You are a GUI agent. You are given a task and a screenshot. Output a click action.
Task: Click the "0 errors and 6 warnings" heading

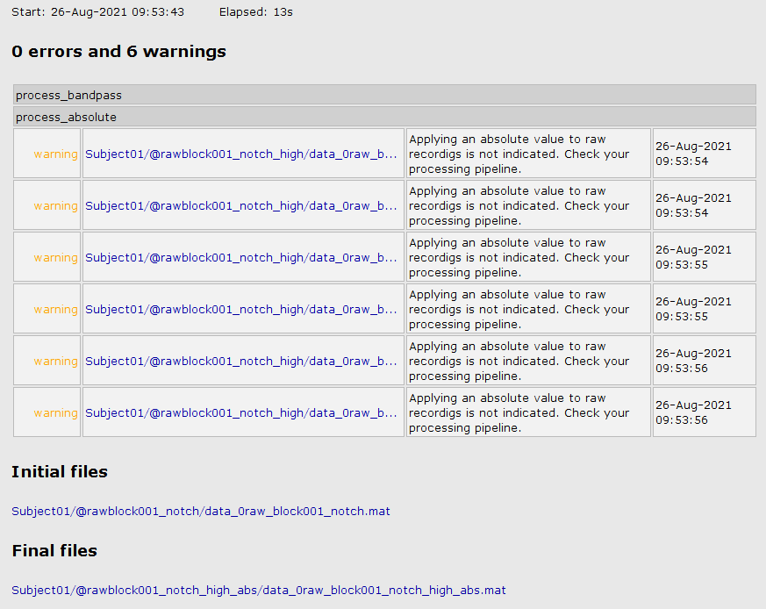pyautogui.click(x=118, y=52)
